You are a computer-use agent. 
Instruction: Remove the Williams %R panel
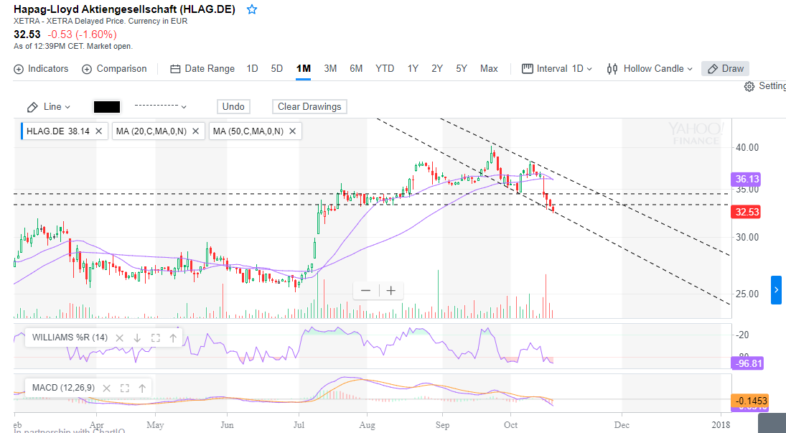pos(119,337)
